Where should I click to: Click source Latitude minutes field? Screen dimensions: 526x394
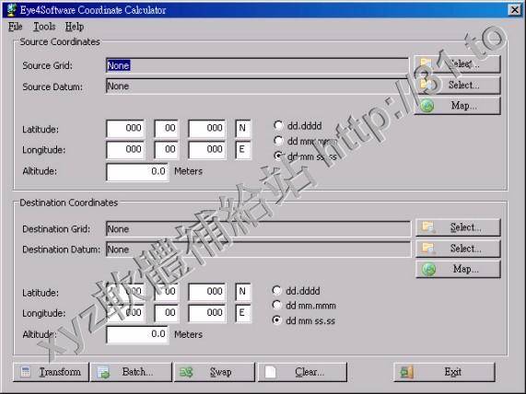click(167, 129)
